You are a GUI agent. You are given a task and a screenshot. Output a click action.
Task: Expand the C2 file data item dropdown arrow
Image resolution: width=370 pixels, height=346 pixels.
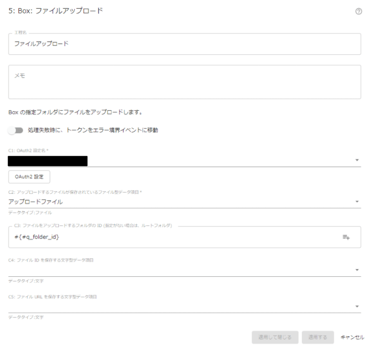[x=357, y=201]
